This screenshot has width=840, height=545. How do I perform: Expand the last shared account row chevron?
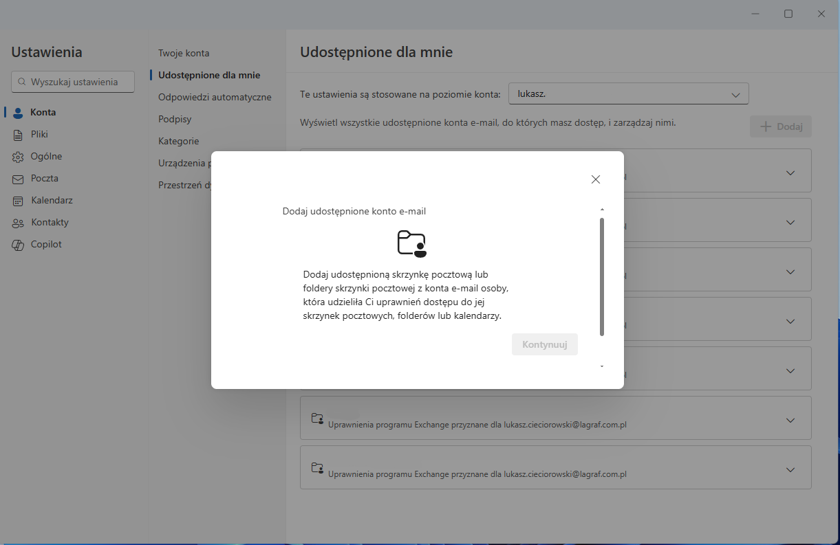(790, 470)
